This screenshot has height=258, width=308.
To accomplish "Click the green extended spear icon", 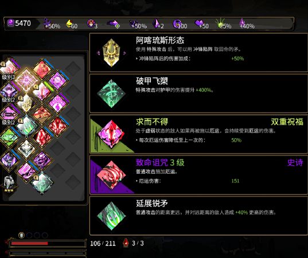I will pyautogui.click(x=111, y=216).
